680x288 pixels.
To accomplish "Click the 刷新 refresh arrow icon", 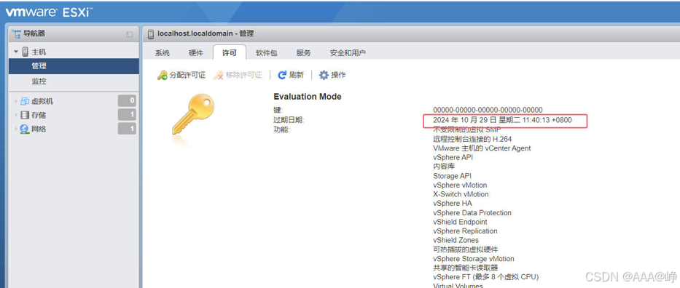I will pyautogui.click(x=282, y=75).
